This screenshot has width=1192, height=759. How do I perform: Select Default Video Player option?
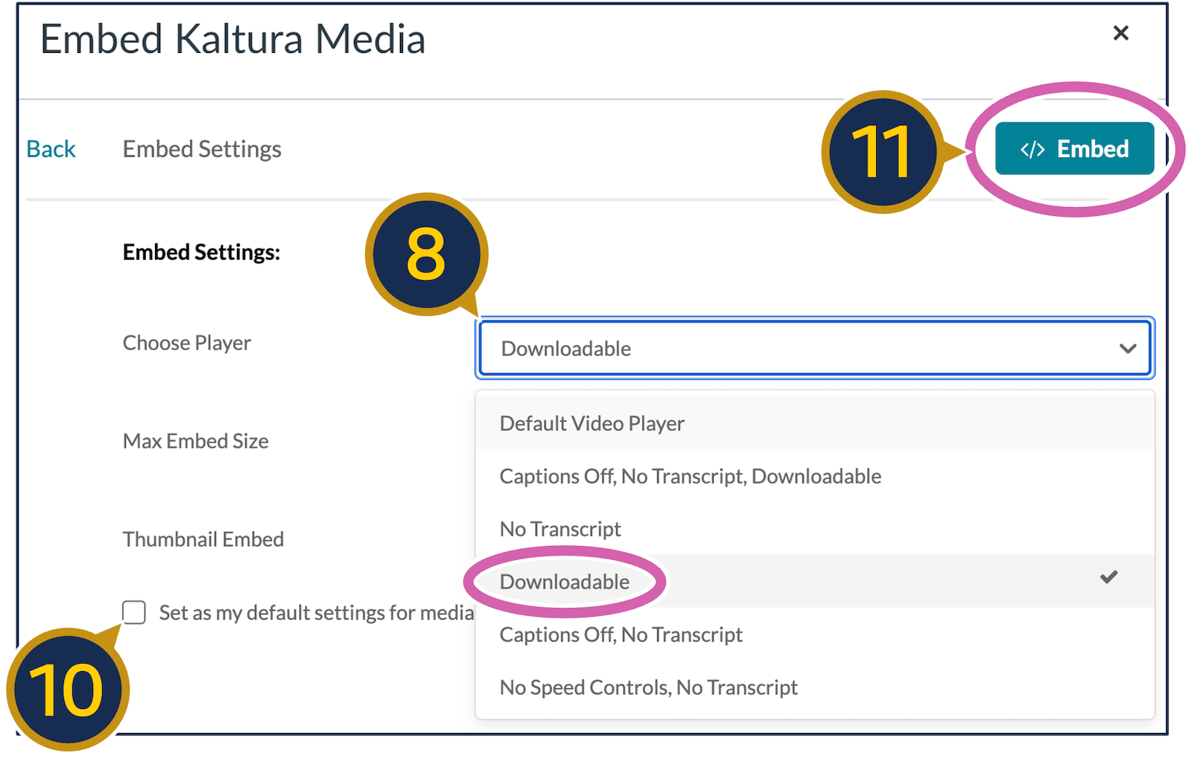click(815, 423)
